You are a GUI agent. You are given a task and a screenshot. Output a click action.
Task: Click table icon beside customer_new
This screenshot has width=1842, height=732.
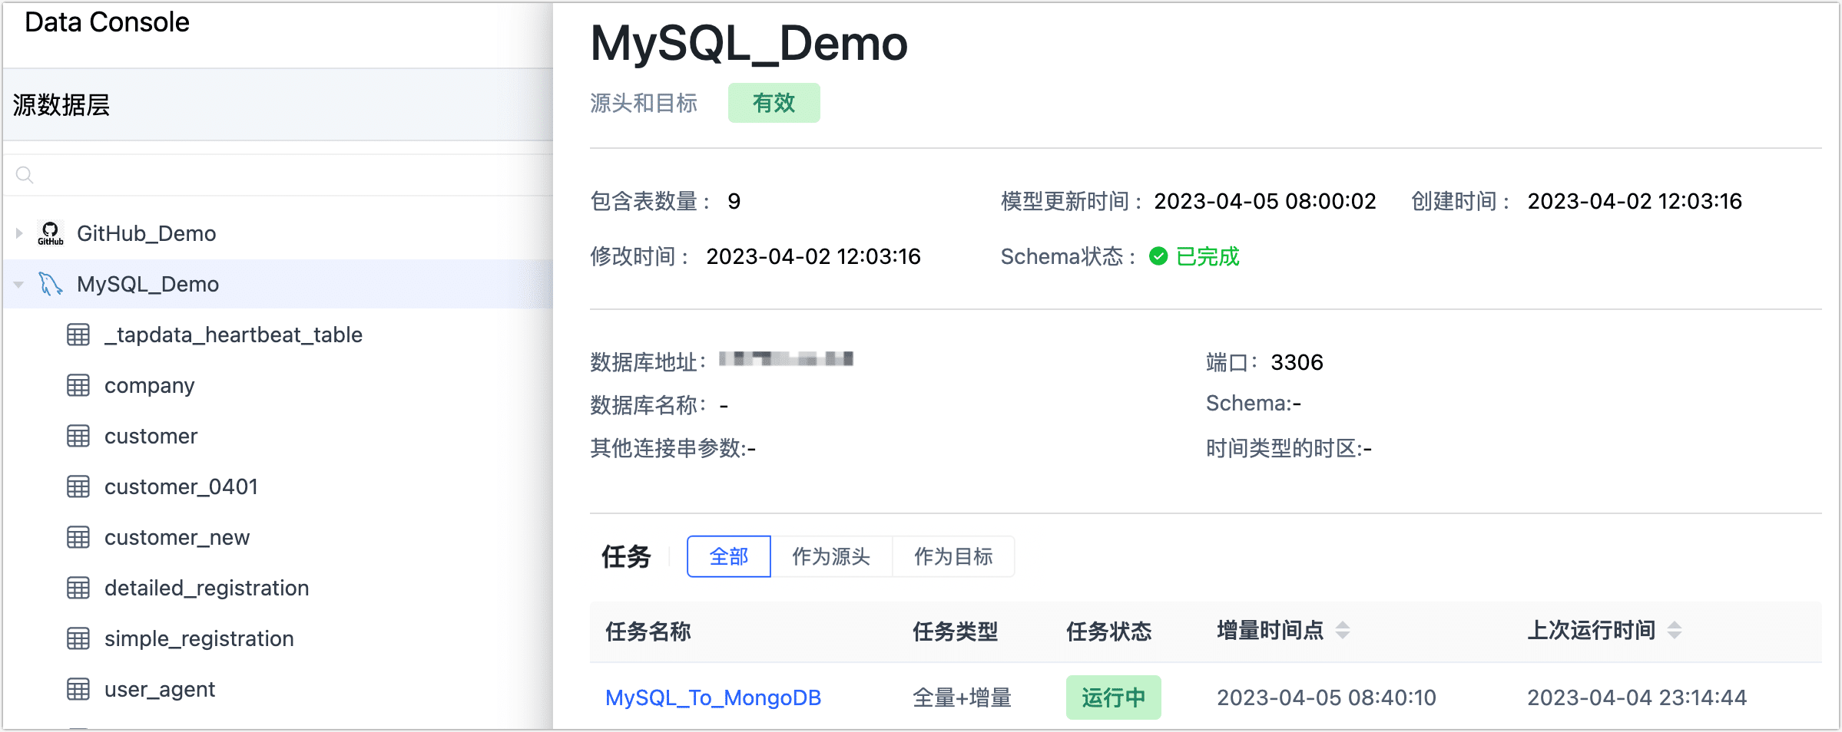tap(78, 537)
